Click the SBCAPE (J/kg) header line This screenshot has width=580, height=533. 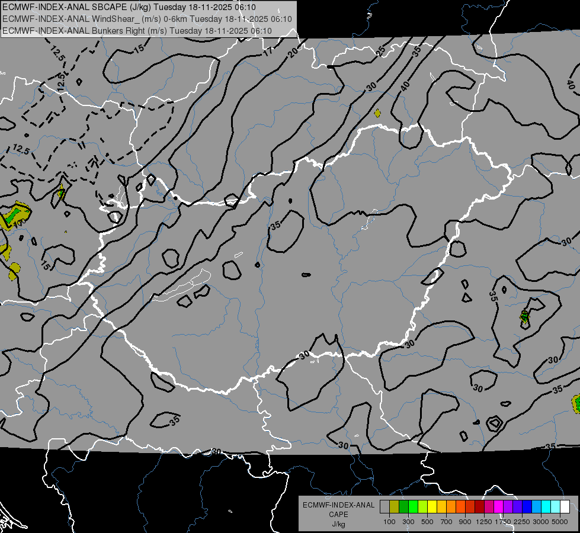click(129, 7)
